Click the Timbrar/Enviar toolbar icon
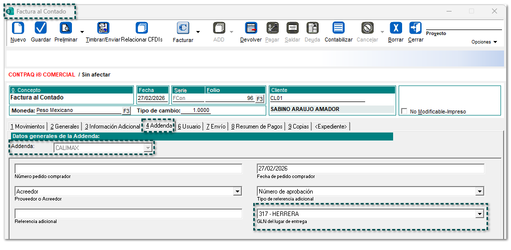The image size is (511, 250). (x=103, y=28)
